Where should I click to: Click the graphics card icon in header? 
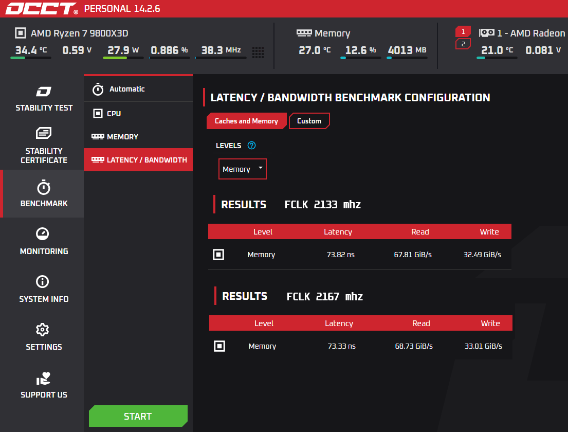(x=486, y=33)
